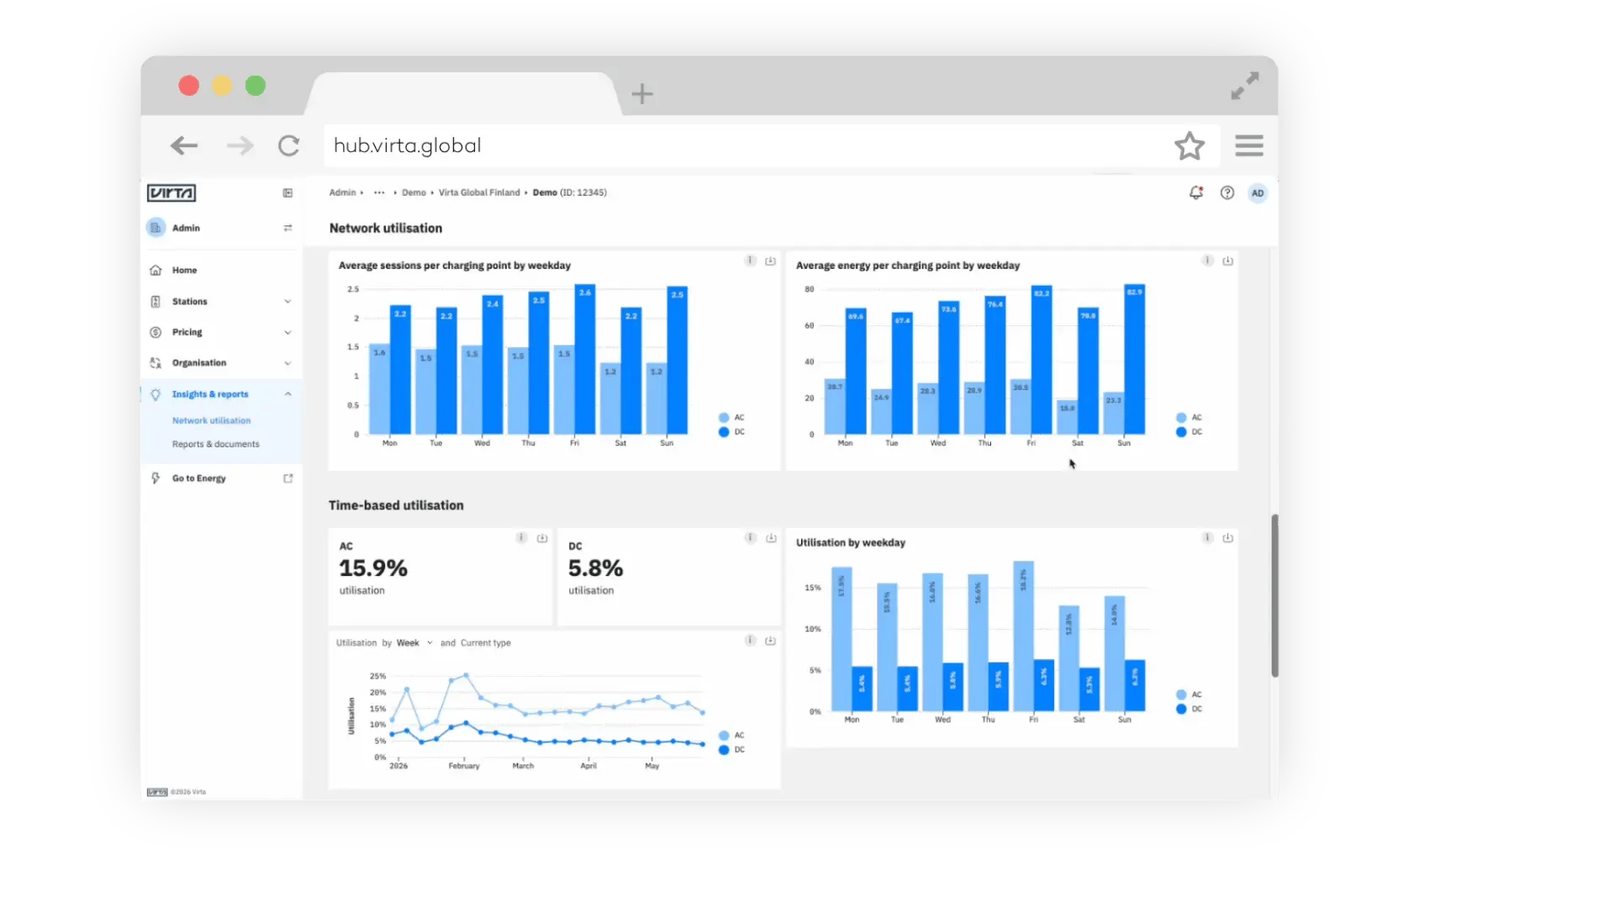Go forward in browser history

pos(240,146)
